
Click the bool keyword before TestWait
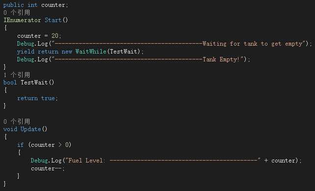pos(10,82)
